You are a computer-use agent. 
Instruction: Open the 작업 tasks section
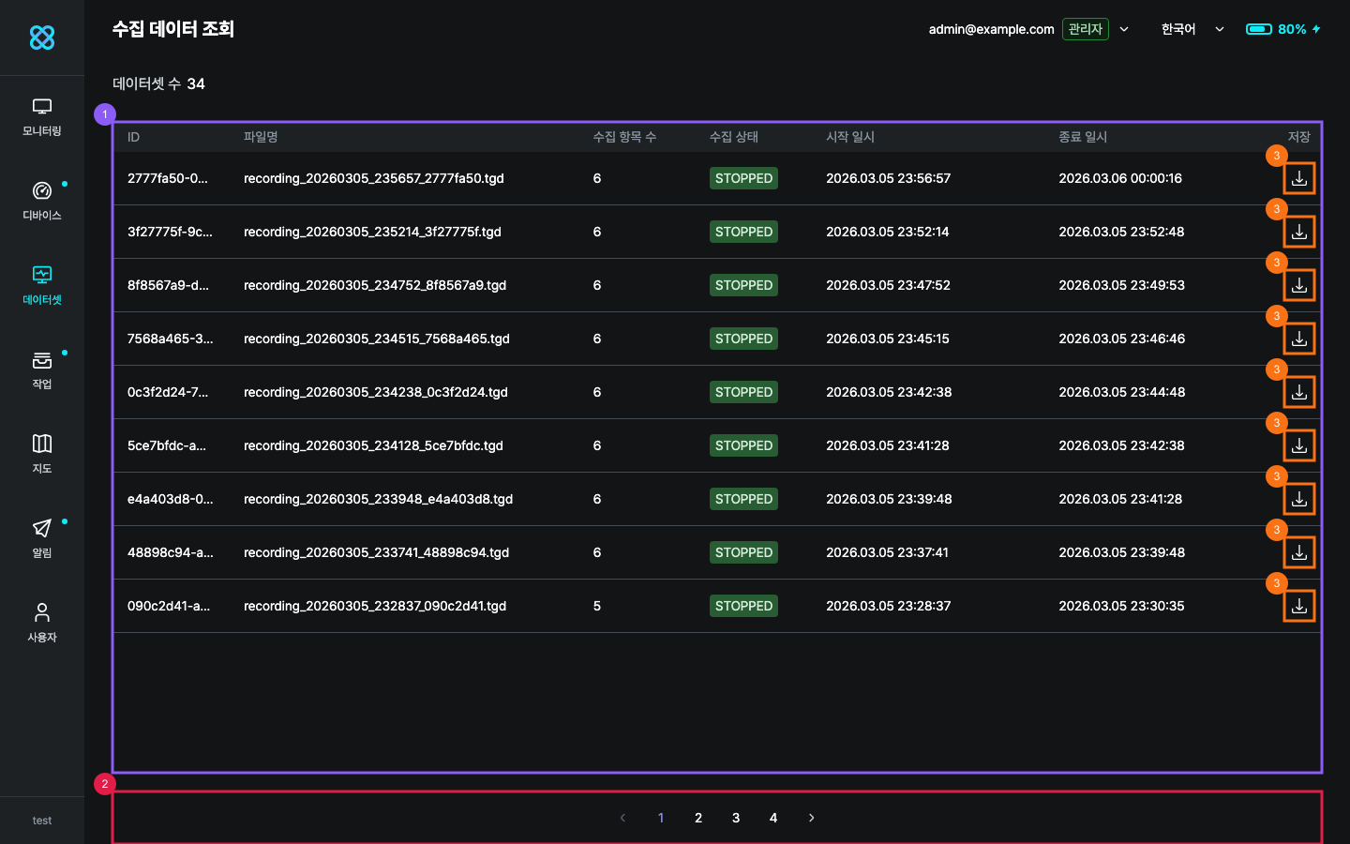(42, 370)
